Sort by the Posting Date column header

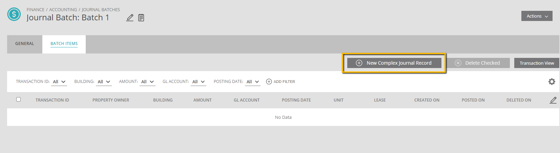click(296, 100)
